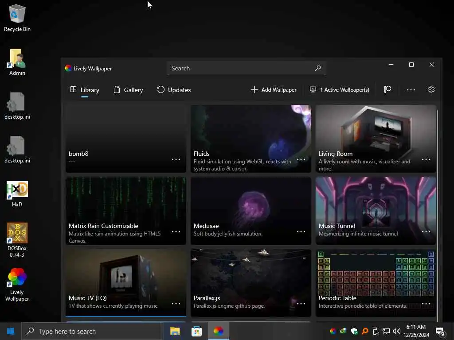Select the Matrix Rain Customizable thumbnail
The image size is (454, 340).
126,211
